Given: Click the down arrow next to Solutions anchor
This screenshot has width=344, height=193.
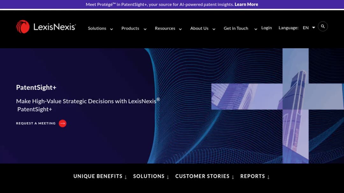Looking at the screenshot, I should pos(168,177).
